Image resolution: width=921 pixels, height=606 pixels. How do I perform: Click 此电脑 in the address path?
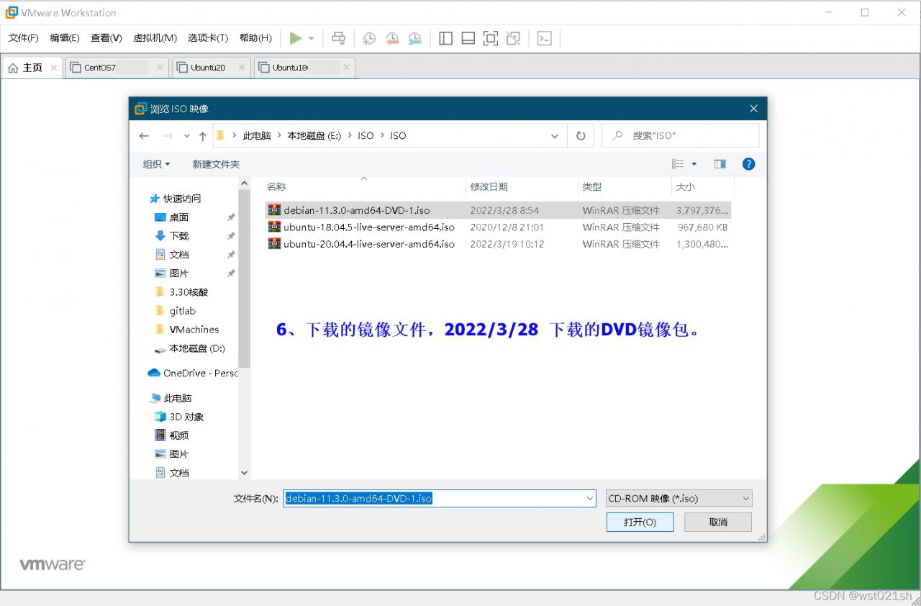[257, 135]
